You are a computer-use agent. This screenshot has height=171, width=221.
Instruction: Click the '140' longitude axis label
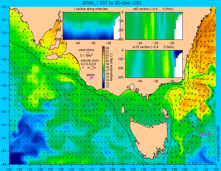tap(82, 169)
